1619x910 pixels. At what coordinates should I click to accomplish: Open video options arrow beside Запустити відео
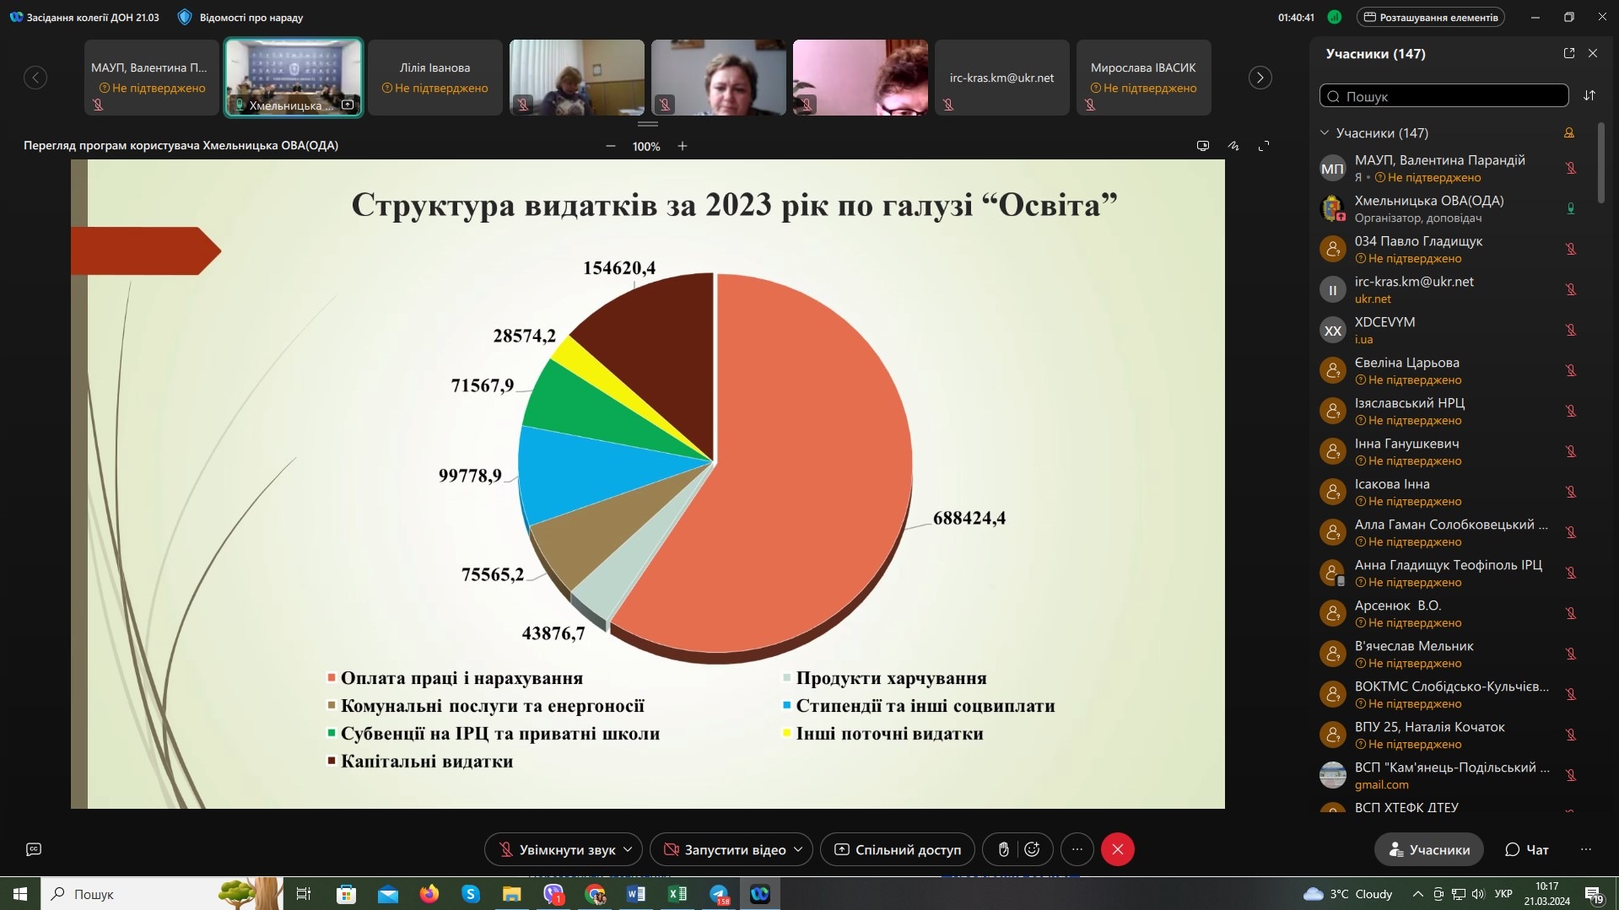point(798,849)
